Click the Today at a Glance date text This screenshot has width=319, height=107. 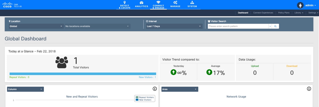tap(32, 51)
